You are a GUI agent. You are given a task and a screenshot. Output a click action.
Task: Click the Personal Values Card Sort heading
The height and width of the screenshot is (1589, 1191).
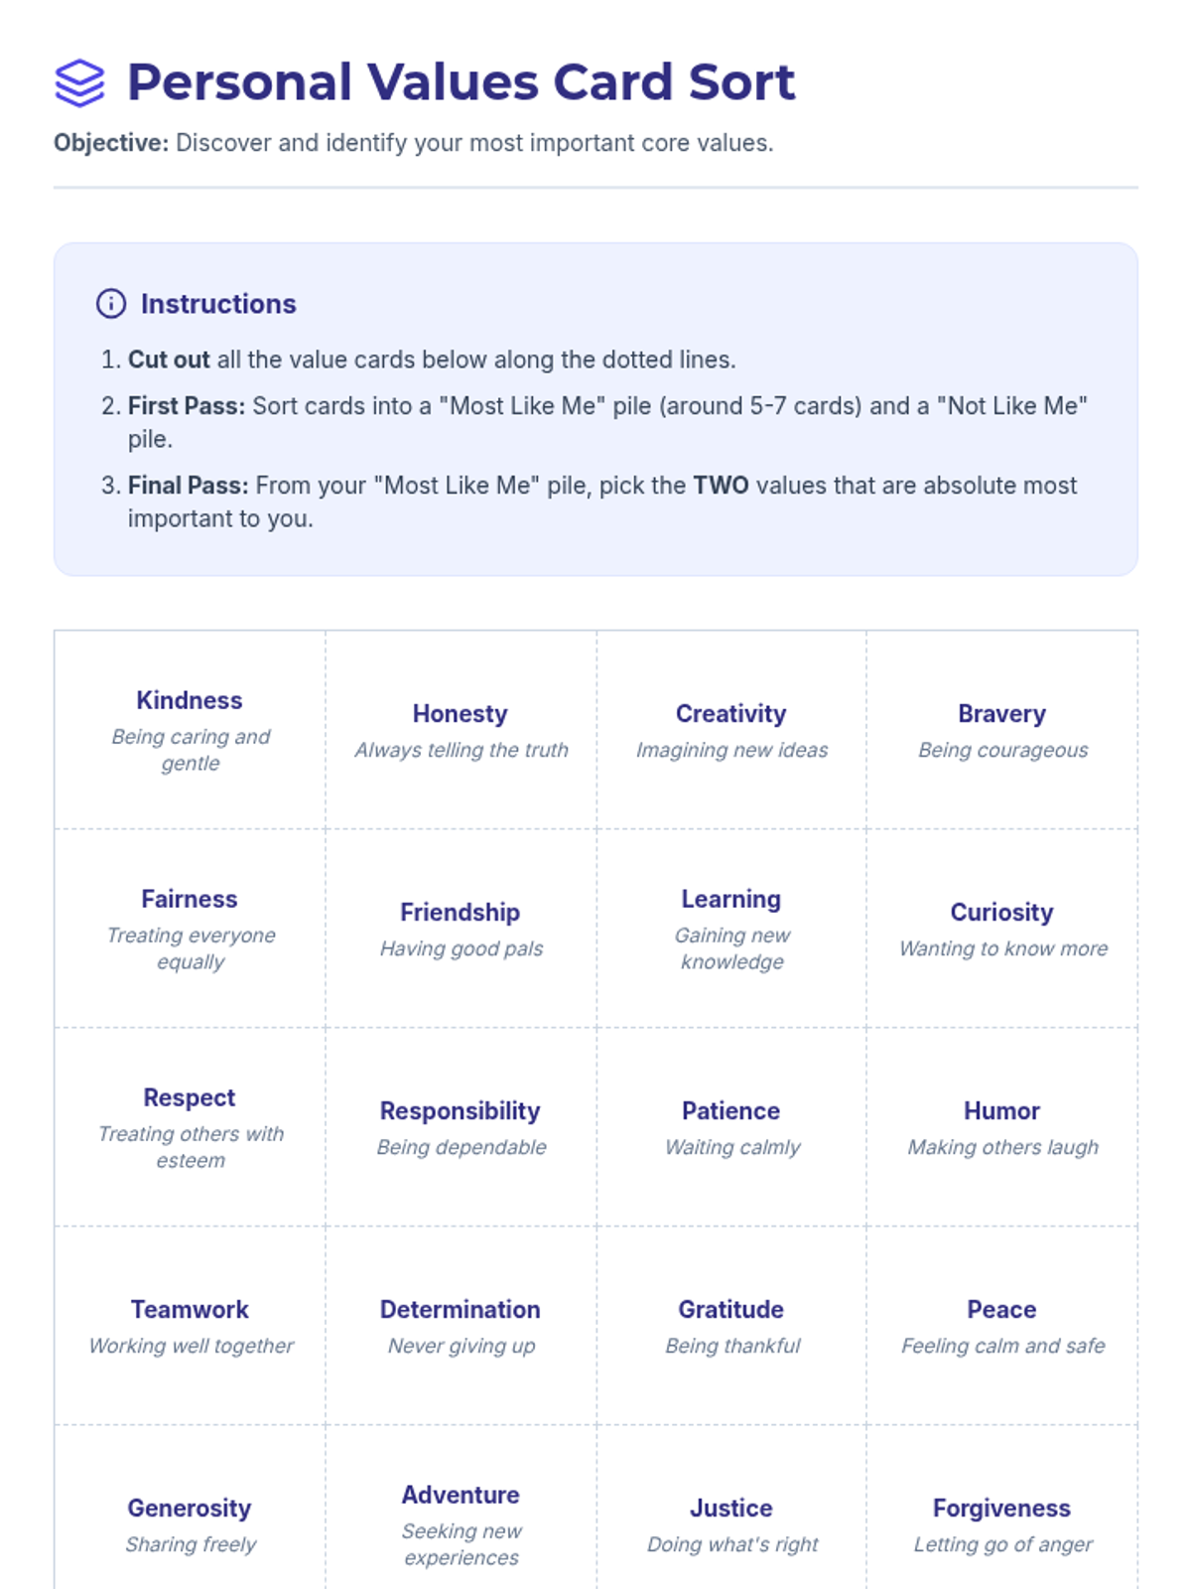(462, 82)
